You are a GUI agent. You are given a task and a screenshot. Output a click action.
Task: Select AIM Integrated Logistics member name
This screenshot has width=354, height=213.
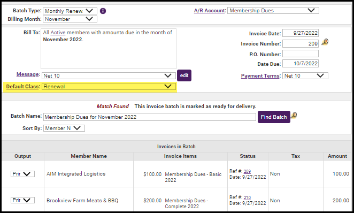76,174
